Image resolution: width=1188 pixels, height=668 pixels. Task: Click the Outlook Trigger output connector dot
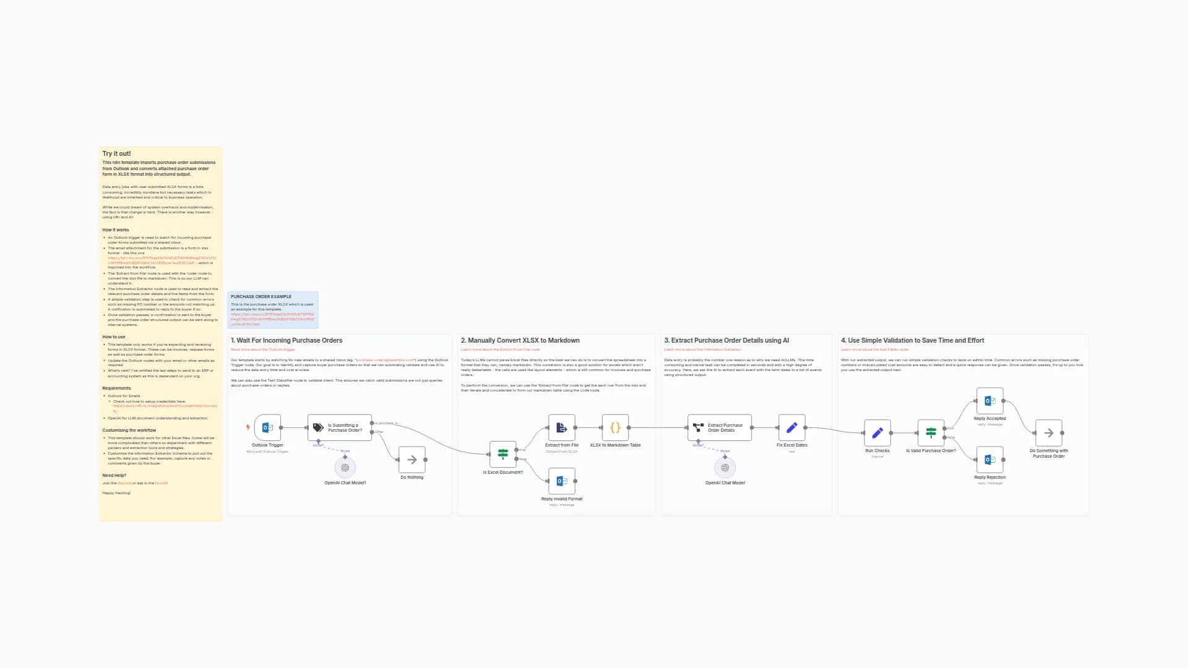point(281,427)
